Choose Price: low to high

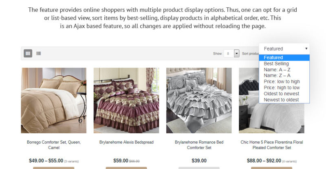282,82
